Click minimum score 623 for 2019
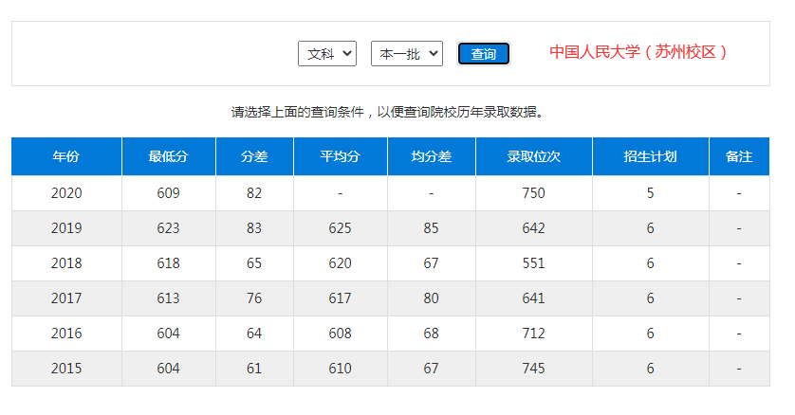This screenshot has height=415, width=795. tap(168, 228)
